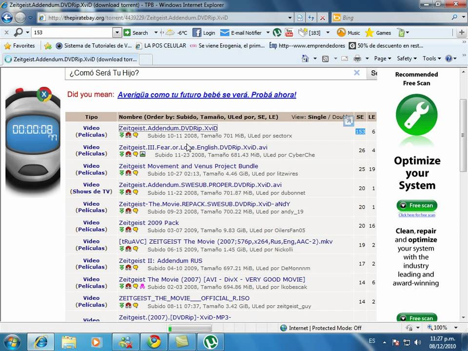Click the weather -6°C toolbar item
Viewport: 468px width, 351px height.
pyautogui.click(x=176, y=33)
